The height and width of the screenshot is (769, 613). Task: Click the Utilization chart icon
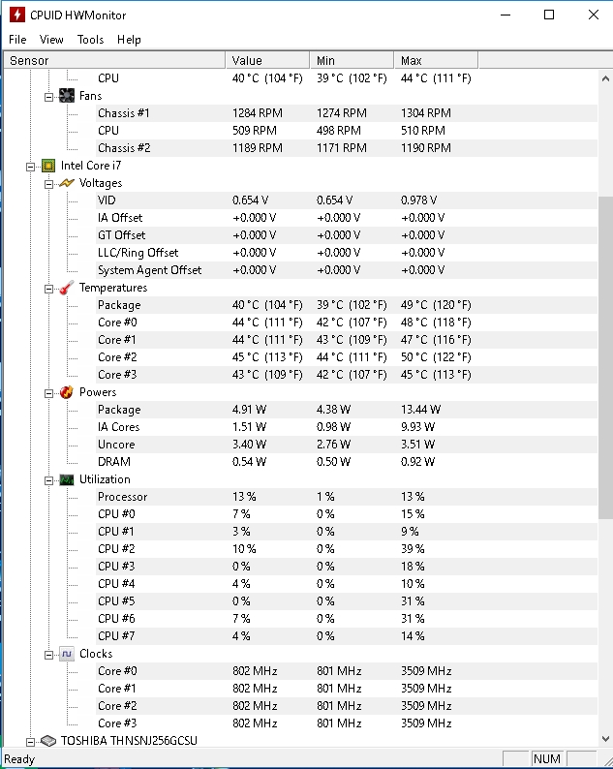point(67,479)
